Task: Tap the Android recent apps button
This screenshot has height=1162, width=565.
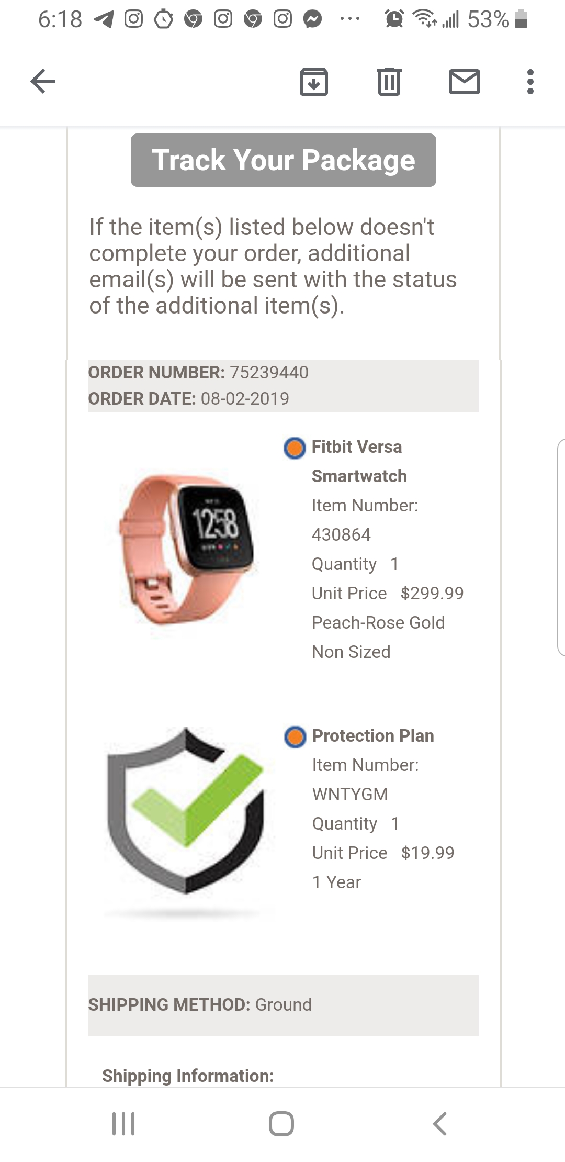Action: (124, 1124)
